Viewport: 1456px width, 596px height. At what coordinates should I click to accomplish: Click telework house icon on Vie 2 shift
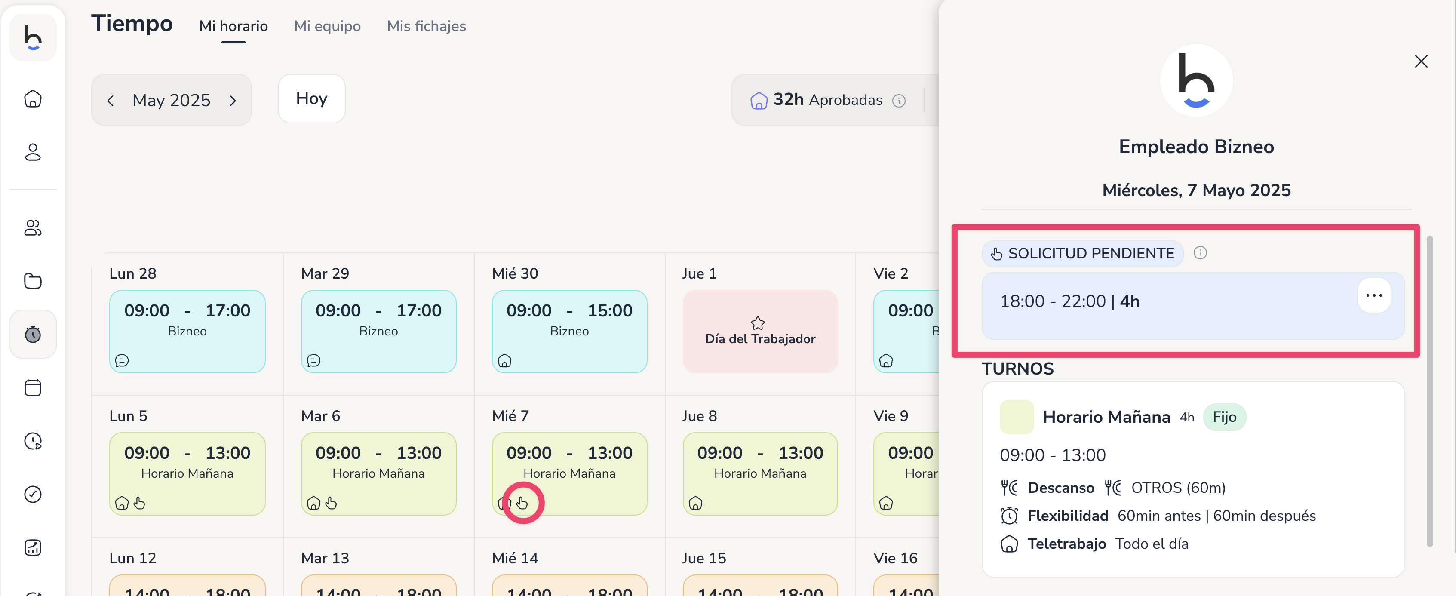tap(886, 360)
